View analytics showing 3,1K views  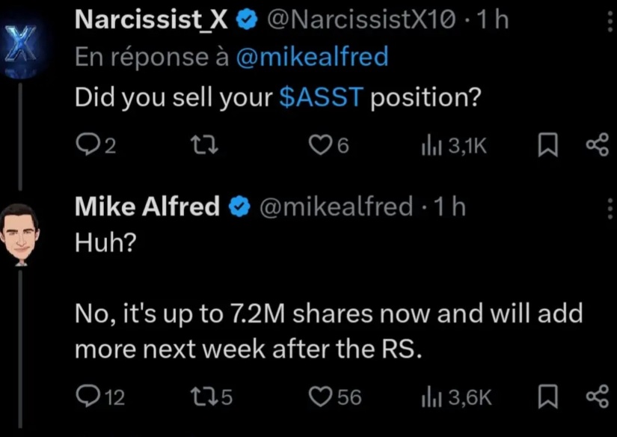[x=454, y=146]
